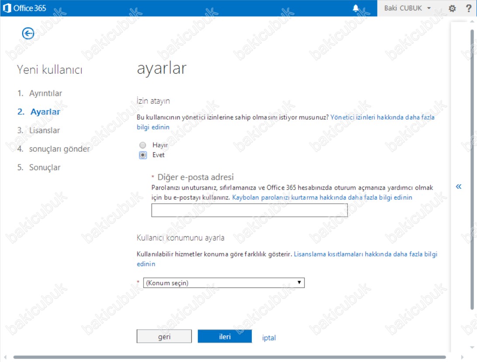Image resolution: width=477 pixels, height=362 pixels.
Task: Click the Diğer e-posta adresi field
Action: point(249,210)
